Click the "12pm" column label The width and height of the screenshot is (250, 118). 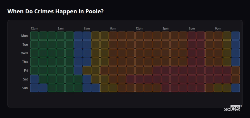tap(139, 29)
